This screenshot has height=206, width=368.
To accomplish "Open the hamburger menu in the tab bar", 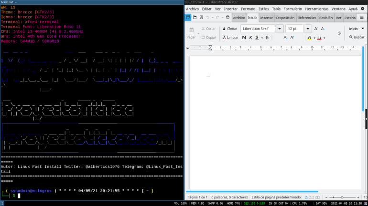I will tap(361, 18).
